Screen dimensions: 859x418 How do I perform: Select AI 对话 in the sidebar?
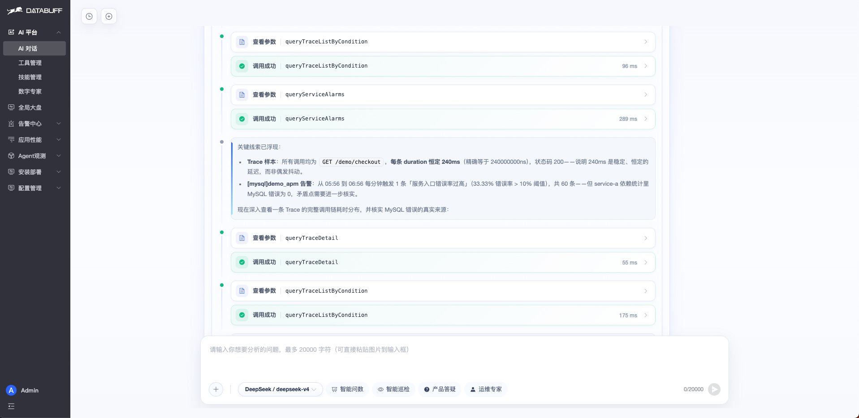[x=35, y=48]
